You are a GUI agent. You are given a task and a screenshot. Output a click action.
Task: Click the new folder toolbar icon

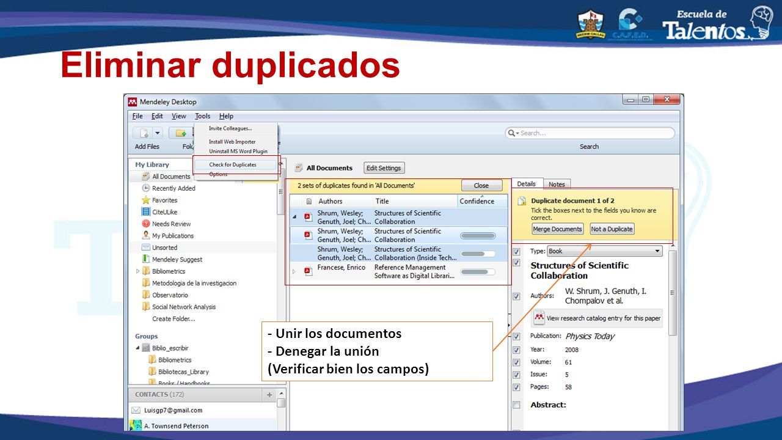[x=180, y=133]
